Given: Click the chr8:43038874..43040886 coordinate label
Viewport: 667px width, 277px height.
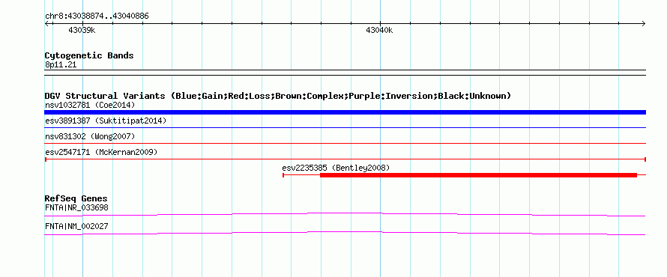Looking at the screenshot, I should [97, 16].
